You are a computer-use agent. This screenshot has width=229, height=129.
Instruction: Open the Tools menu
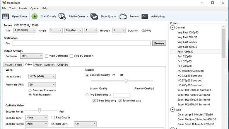[12, 8]
